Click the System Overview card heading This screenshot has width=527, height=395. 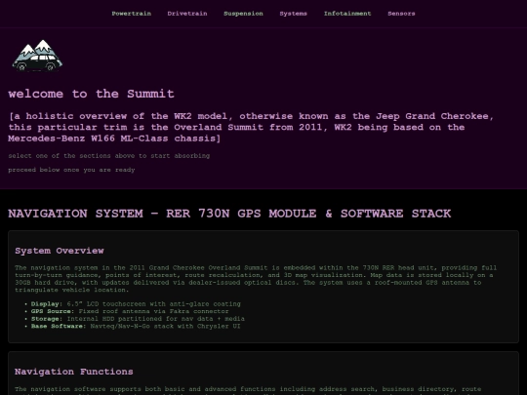coord(60,251)
